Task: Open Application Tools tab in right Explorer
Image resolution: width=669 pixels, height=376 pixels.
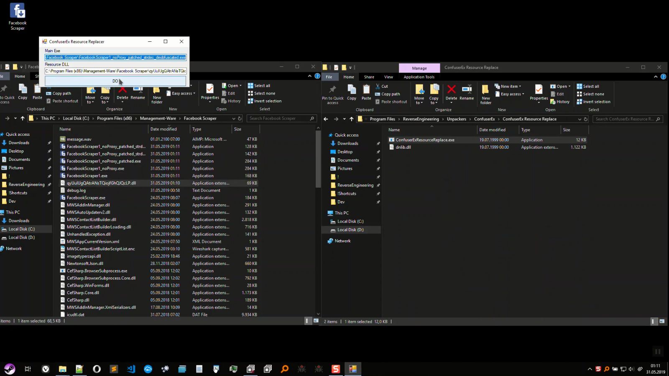Action: (x=419, y=77)
